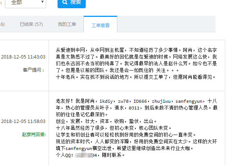This screenshot has width=226, height=165.
Task: Switch to the 已结束 (57) tab
Action: pyautogui.click(x=31, y=24)
